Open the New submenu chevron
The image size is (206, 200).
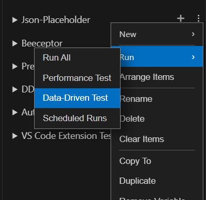[193, 34]
